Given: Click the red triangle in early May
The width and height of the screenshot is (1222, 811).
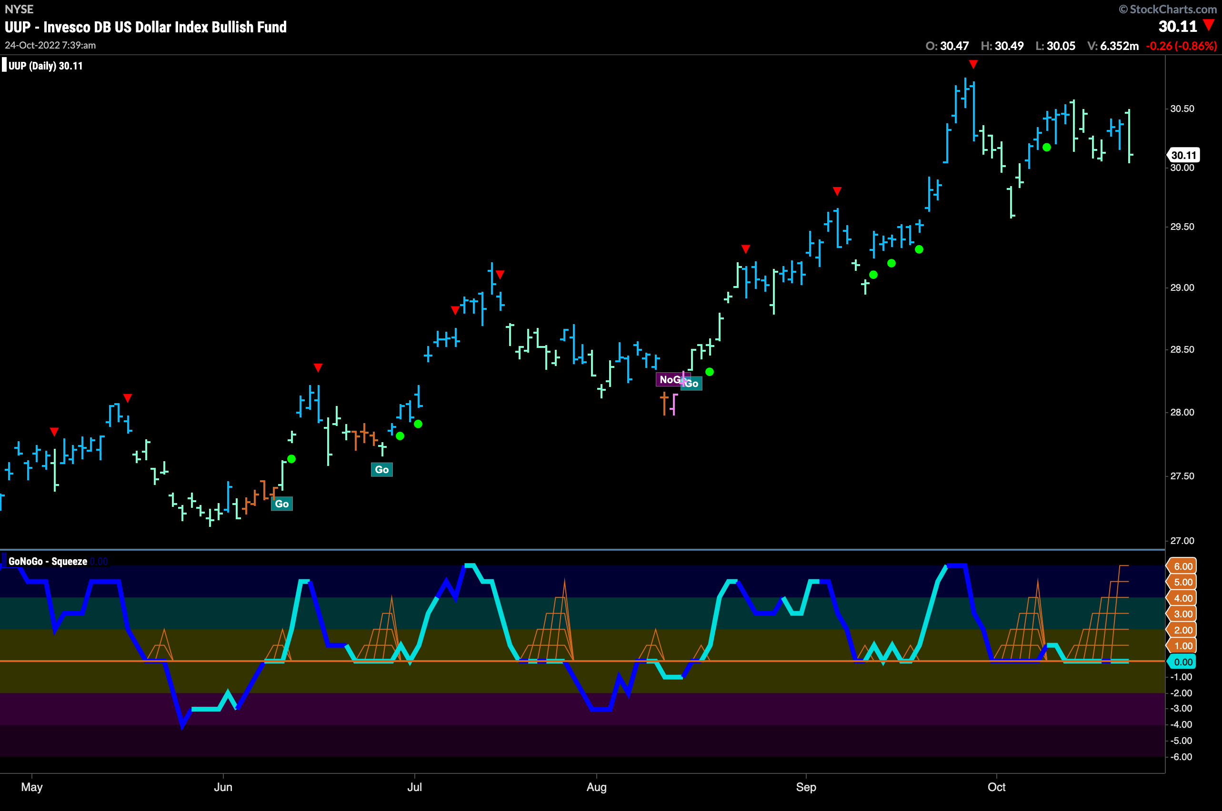Looking at the screenshot, I should click(x=54, y=432).
